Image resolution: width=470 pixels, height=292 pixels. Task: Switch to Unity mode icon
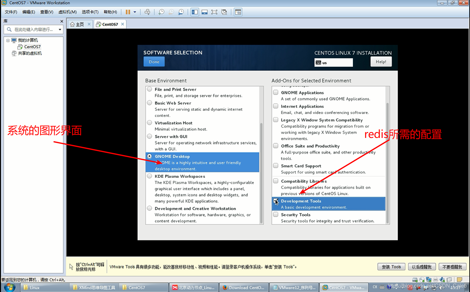coord(224,12)
